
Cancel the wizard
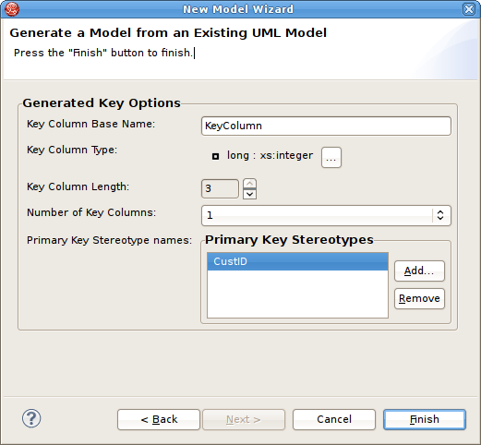[x=334, y=419]
